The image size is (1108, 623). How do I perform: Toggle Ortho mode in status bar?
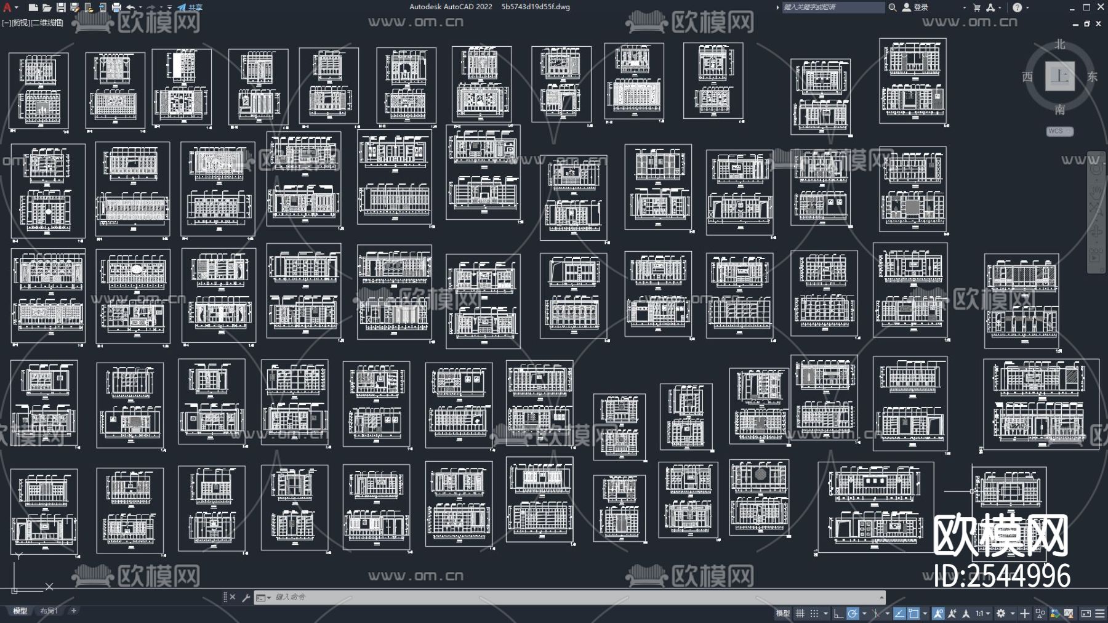(838, 613)
